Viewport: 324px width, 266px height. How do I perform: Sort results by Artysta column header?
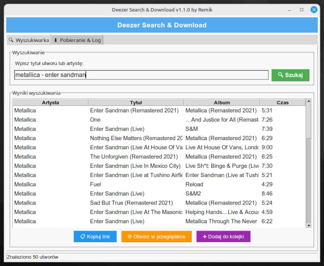tap(51, 103)
